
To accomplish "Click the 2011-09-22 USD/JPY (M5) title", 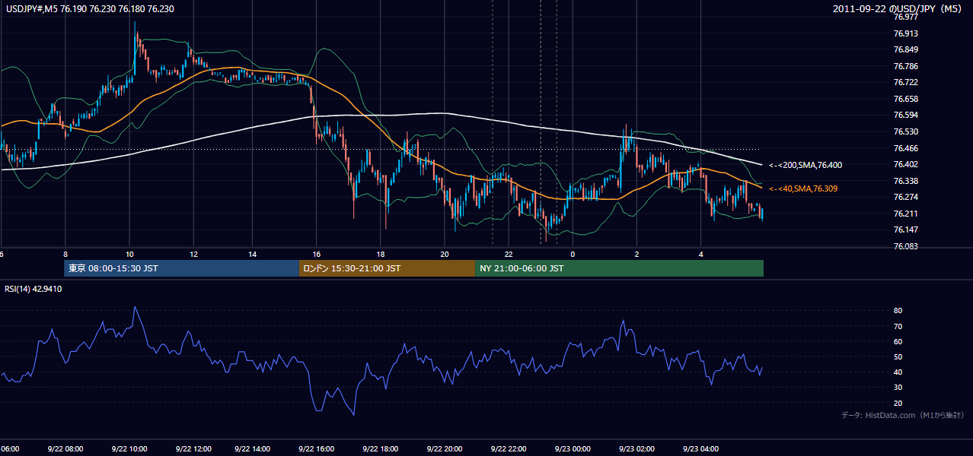I will click(898, 9).
